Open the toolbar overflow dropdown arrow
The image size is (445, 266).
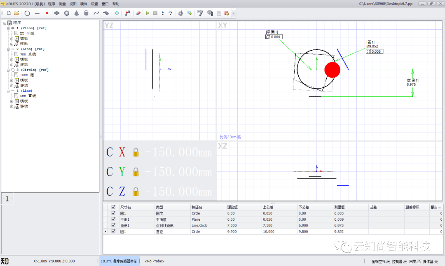coord(234,13)
